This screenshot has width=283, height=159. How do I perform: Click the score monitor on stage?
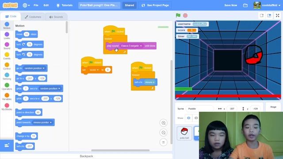coord(187,30)
